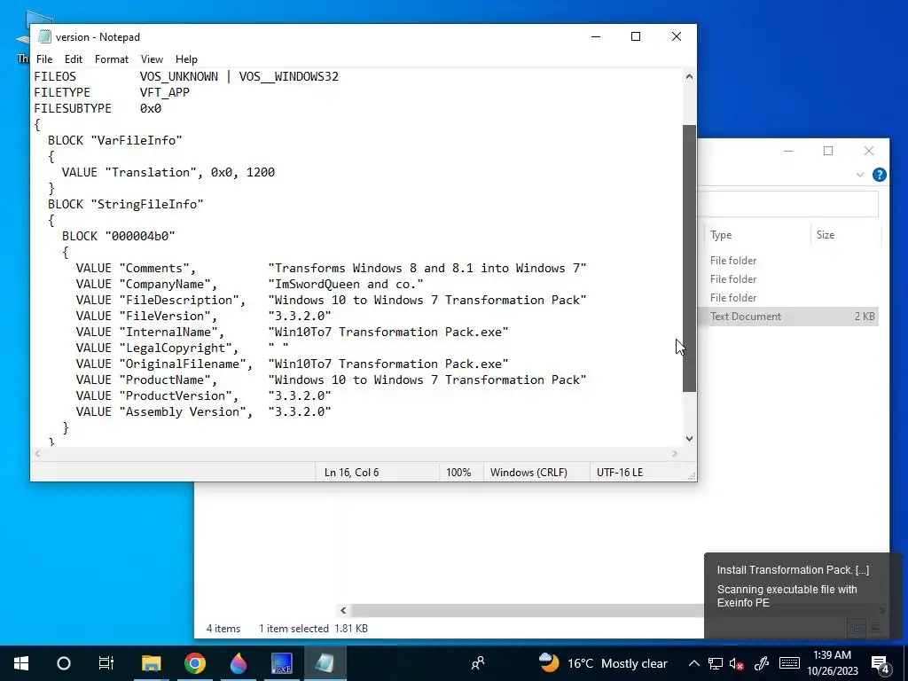
Task: Click the Notepad vertical scrollbar down arrow
Action: (689, 439)
